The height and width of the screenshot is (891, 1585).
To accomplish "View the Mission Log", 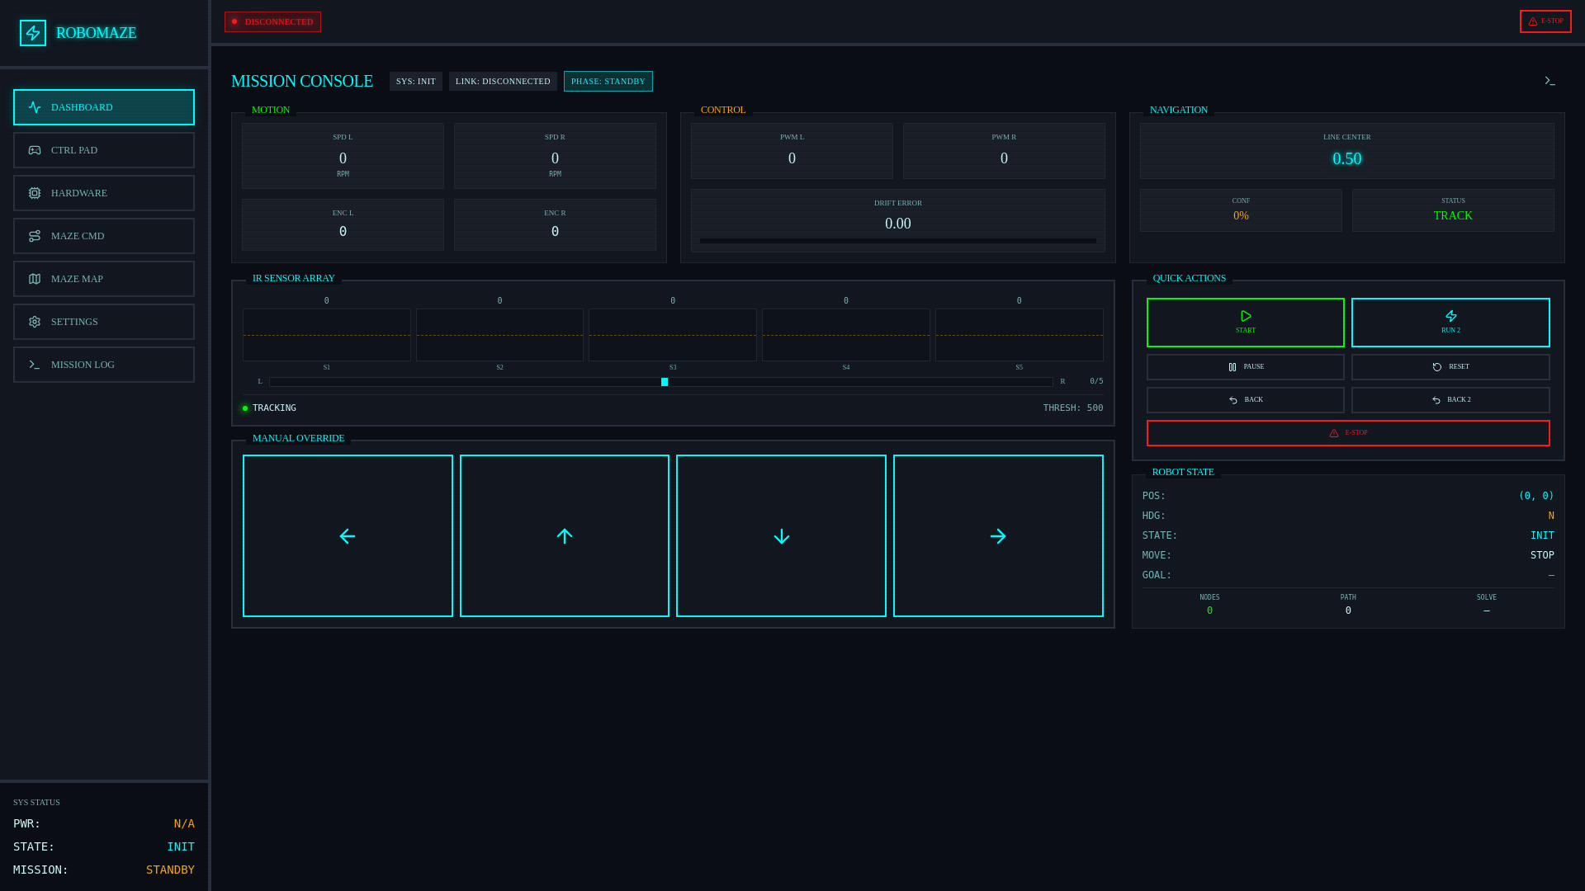I will click(x=104, y=365).
